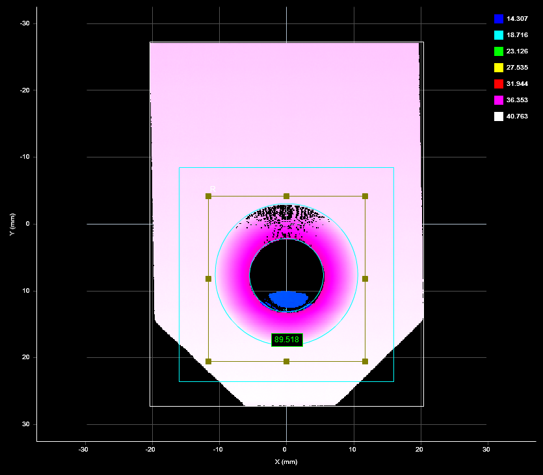Click the middle-left region resize handle

click(209, 279)
